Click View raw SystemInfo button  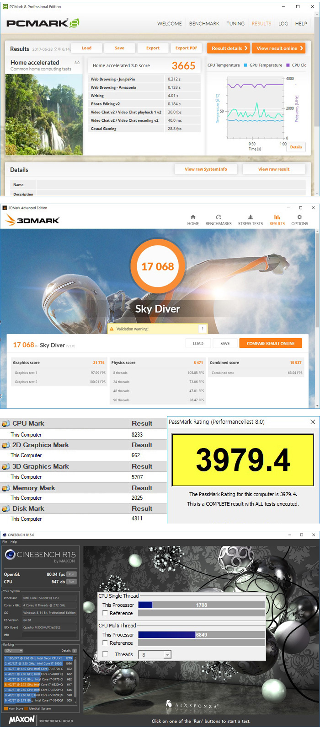click(x=206, y=169)
